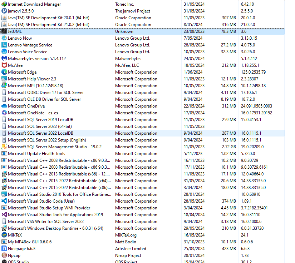Click the Microsoft Update Health Tools icon

coord(4,154)
